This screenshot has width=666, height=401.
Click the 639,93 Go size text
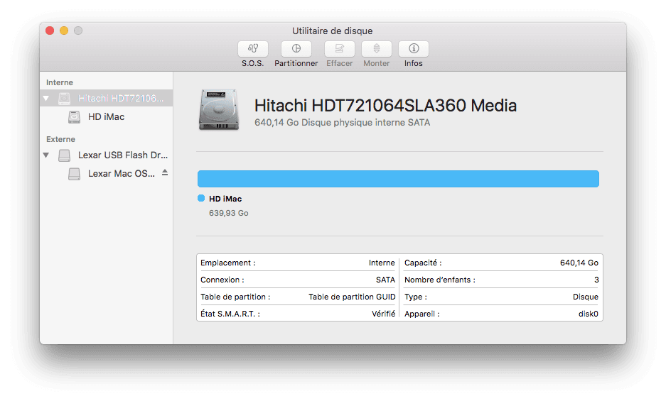point(228,213)
